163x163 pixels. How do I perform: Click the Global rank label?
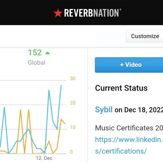[36, 63]
